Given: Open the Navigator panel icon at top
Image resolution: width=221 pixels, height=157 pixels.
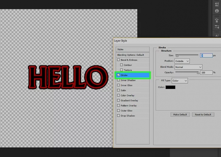Looking at the screenshot, I should (217, 4).
